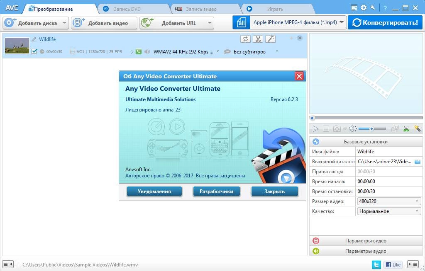This screenshot has height=271, width=425.
Task: Toggle the right panel icon in status bar
Action: (x=413, y=264)
